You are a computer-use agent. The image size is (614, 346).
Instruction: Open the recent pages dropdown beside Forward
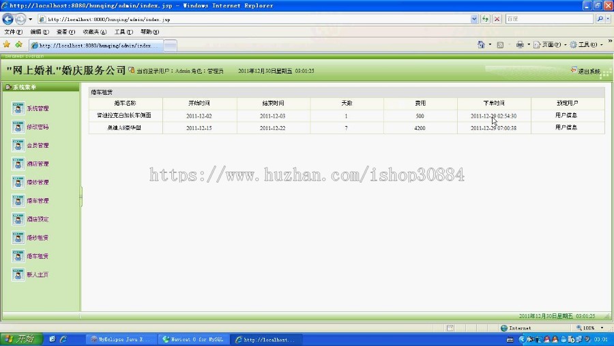pos(31,19)
